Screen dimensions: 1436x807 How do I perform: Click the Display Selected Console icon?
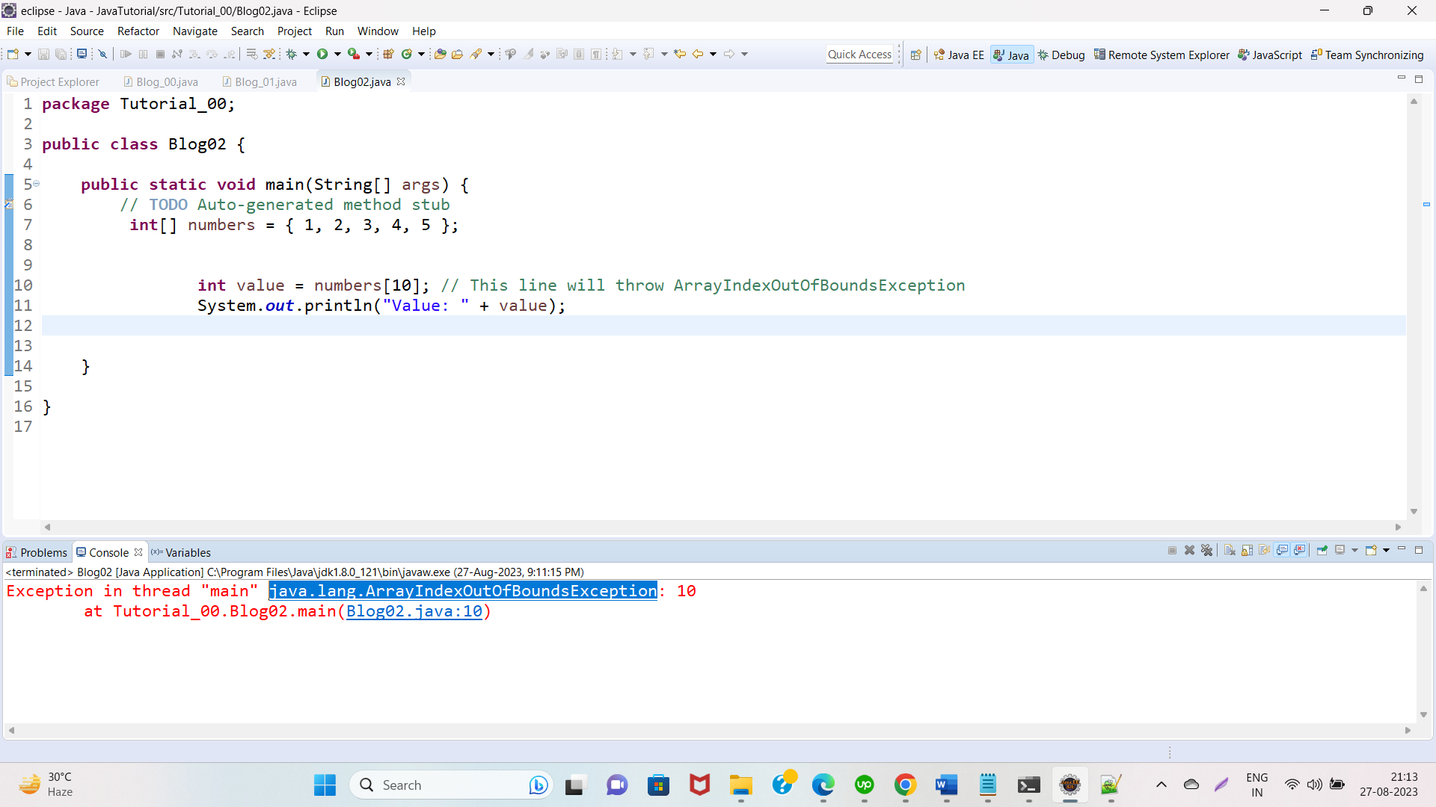tap(1340, 550)
